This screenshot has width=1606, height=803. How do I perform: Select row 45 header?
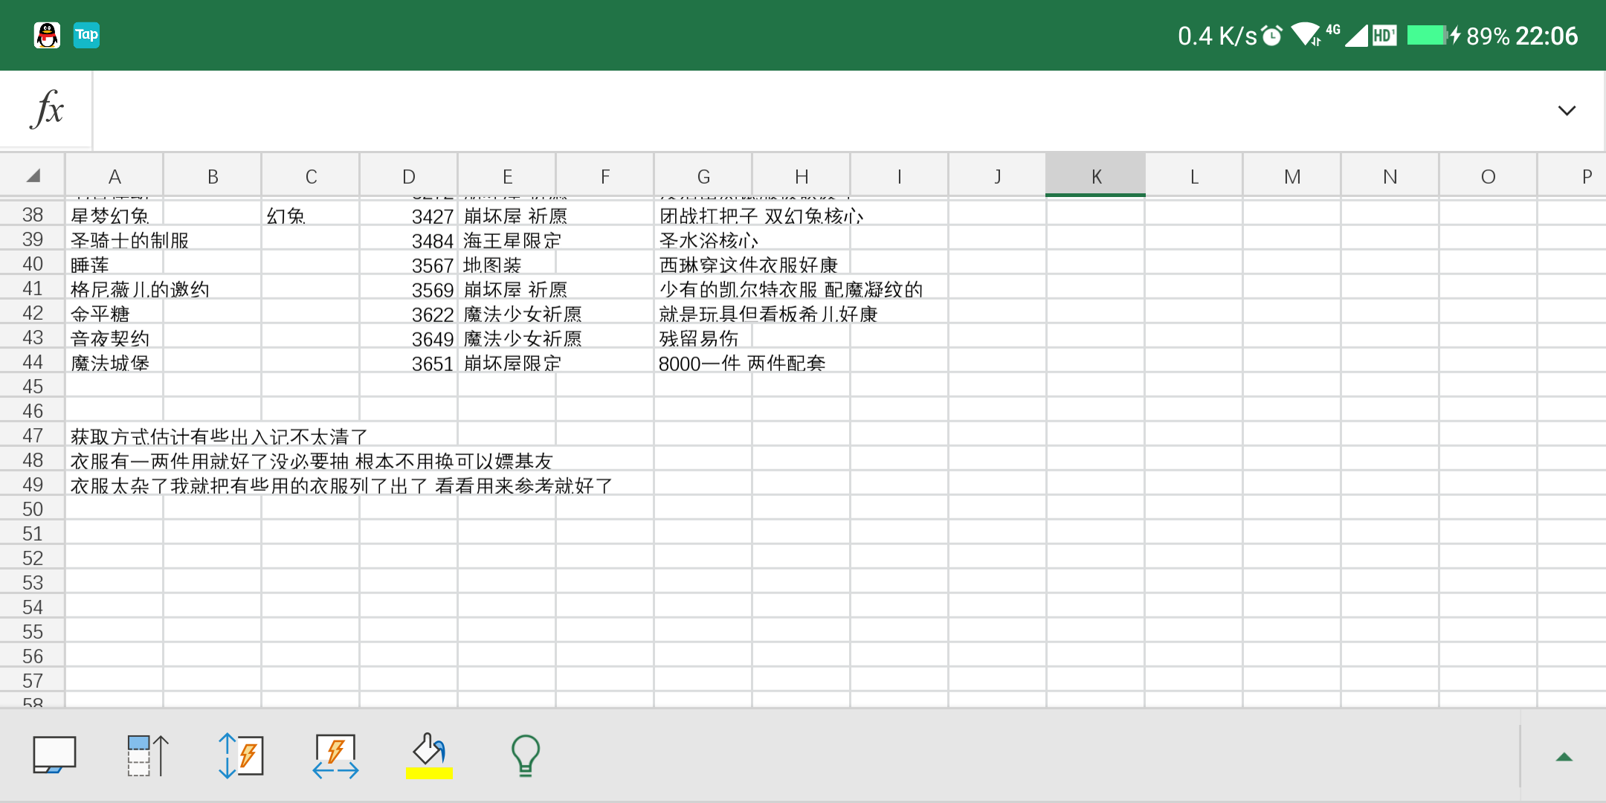[x=33, y=387]
